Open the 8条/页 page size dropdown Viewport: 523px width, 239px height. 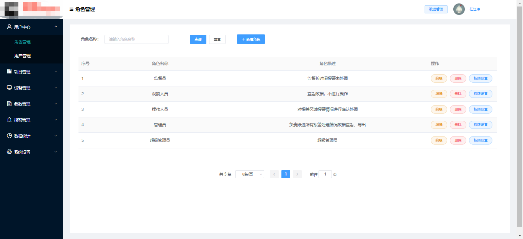250,174
